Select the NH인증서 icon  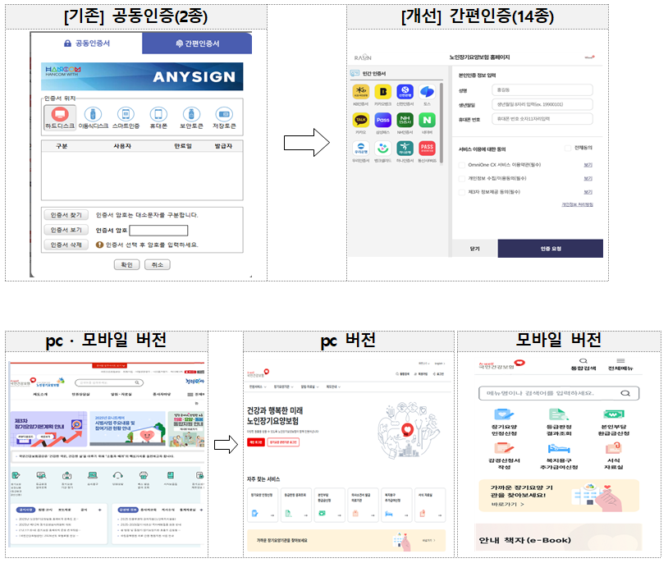(405, 120)
